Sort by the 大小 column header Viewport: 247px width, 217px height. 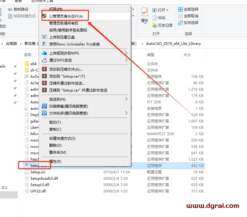pyautogui.click(x=187, y=55)
